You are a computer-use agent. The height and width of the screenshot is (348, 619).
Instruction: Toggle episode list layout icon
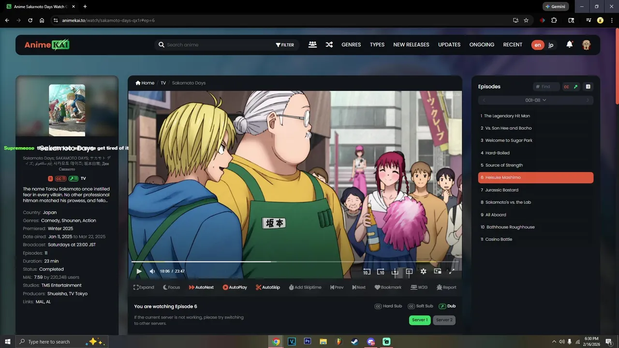(588, 87)
